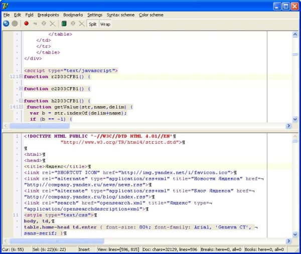Screen dimensions: 301x254
Task: Click the gray crossed-circle icon after green bookmark
Action: click(x=73, y=24)
